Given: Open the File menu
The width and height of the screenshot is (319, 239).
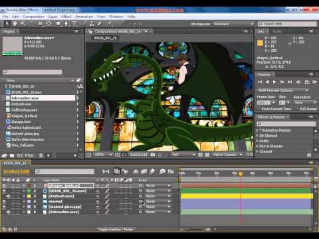Looking at the screenshot, I should 5,17.
